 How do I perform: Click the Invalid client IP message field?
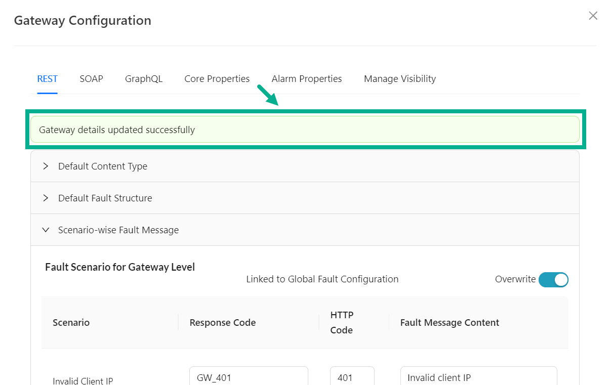coord(478,377)
